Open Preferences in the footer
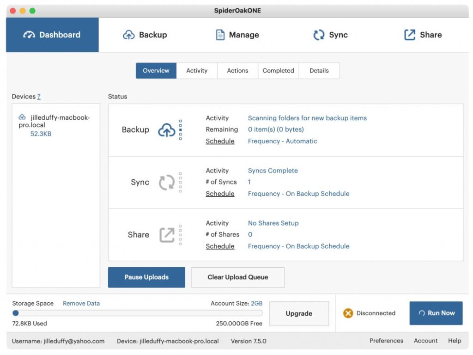The image size is (473, 355). [386, 341]
